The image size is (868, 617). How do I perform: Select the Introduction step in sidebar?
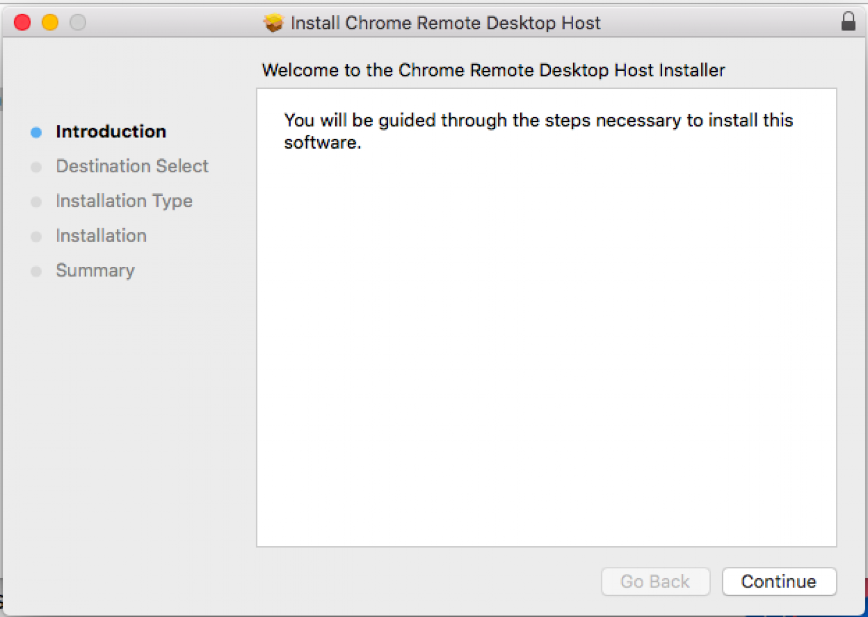111,131
